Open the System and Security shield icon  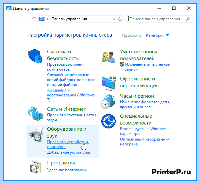[35, 56]
